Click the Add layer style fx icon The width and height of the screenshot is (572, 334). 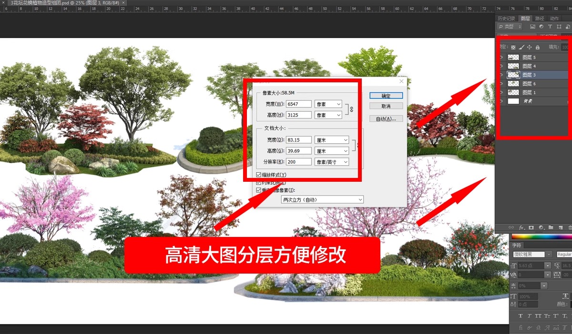tap(521, 227)
